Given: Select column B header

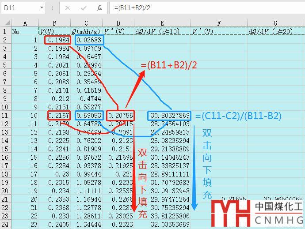Looking at the screenshot, I should (54, 23).
